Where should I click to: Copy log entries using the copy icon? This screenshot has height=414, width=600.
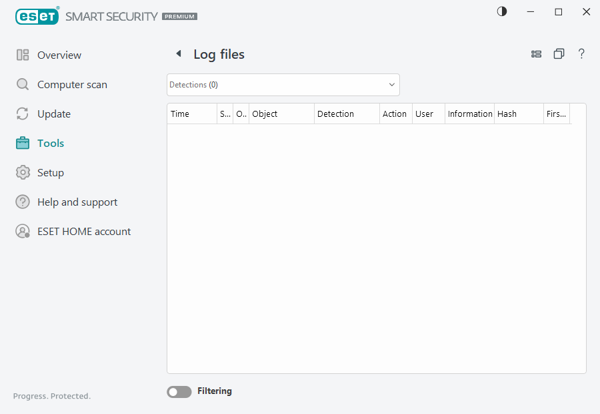click(x=559, y=53)
